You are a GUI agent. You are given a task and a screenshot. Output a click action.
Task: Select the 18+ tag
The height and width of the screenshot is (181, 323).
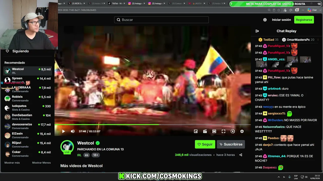coord(96,155)
